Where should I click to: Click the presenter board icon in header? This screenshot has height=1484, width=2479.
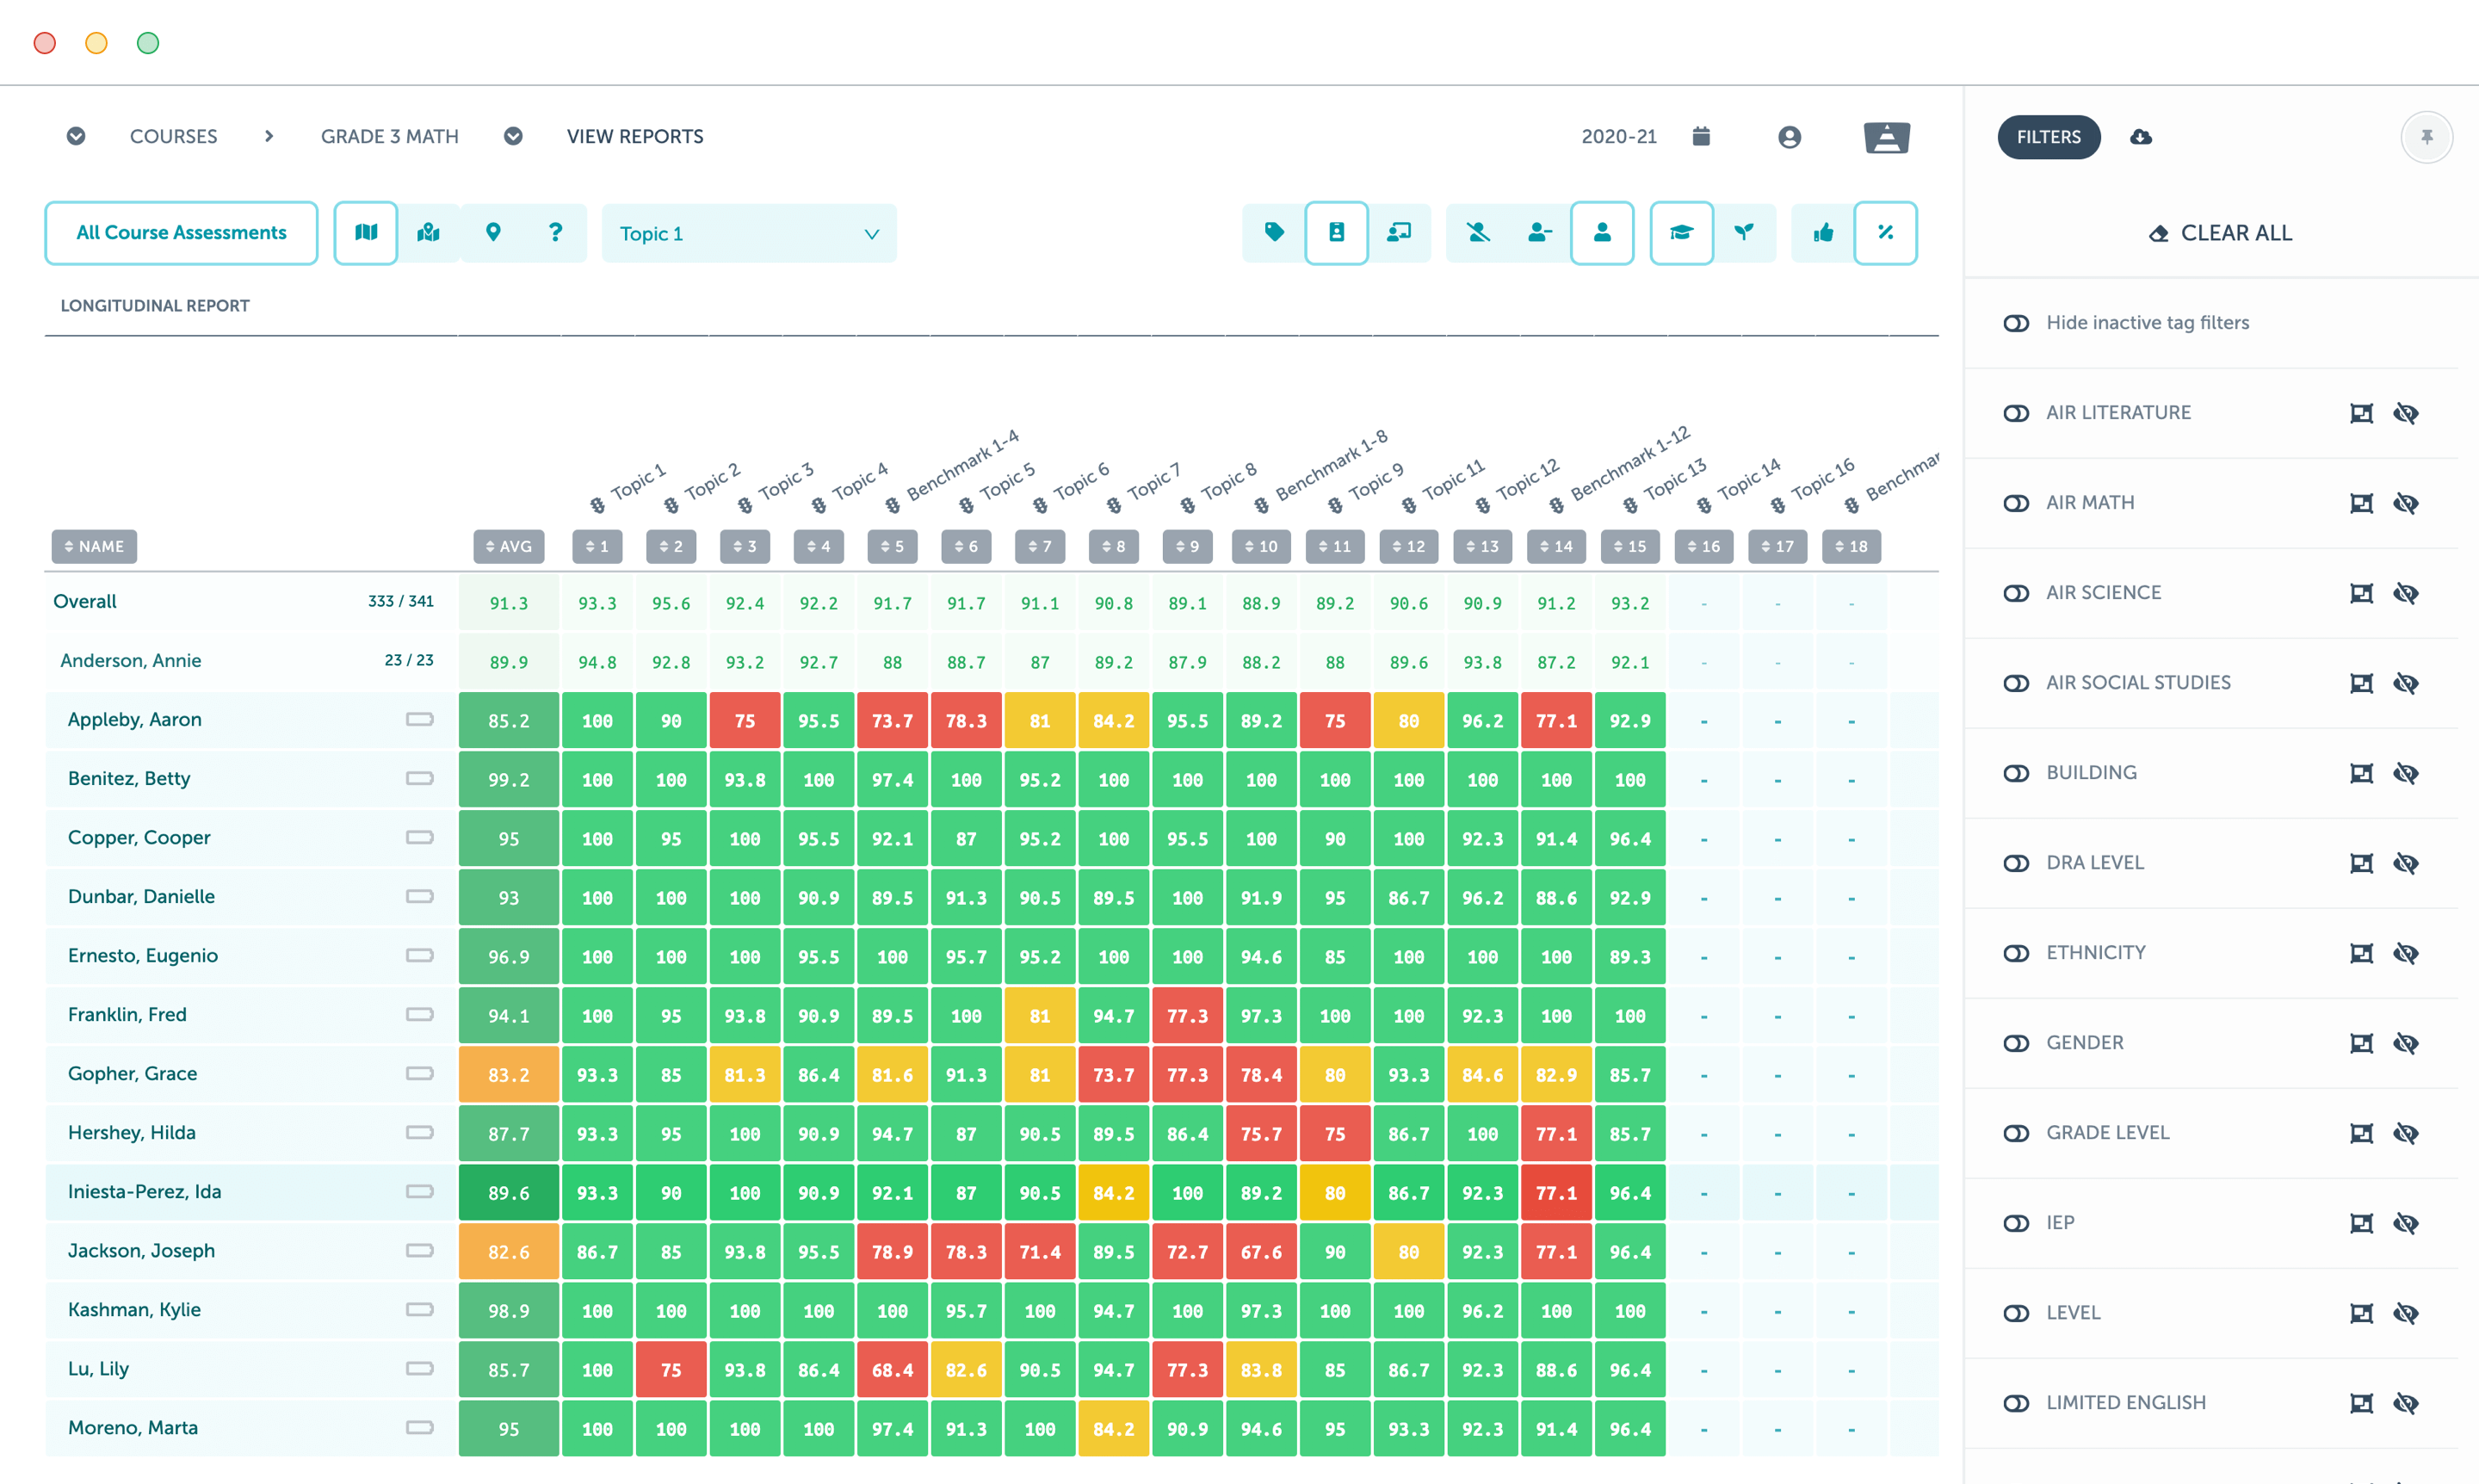pyautogui.click(x=1887, y=137)
